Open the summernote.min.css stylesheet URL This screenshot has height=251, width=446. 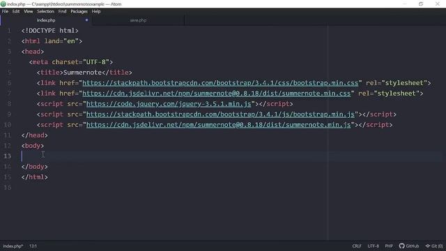pyautogui.click(x=217, y=93)
